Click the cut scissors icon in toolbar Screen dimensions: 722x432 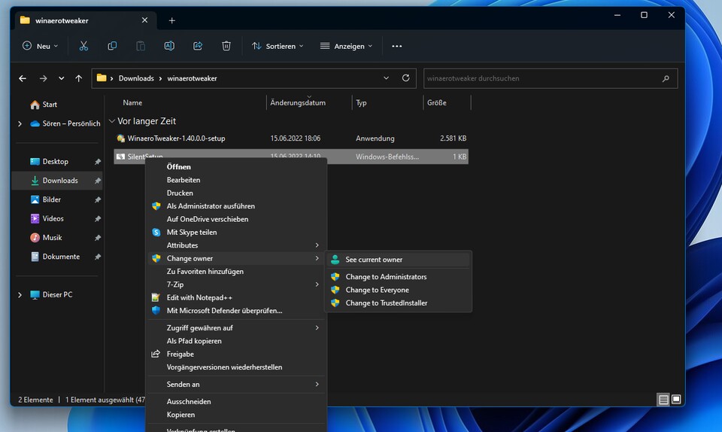[83, 46]
